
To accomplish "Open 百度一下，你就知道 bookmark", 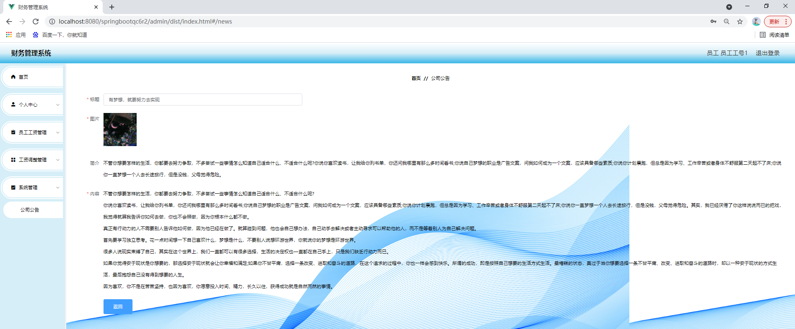I will pos(60,35).
